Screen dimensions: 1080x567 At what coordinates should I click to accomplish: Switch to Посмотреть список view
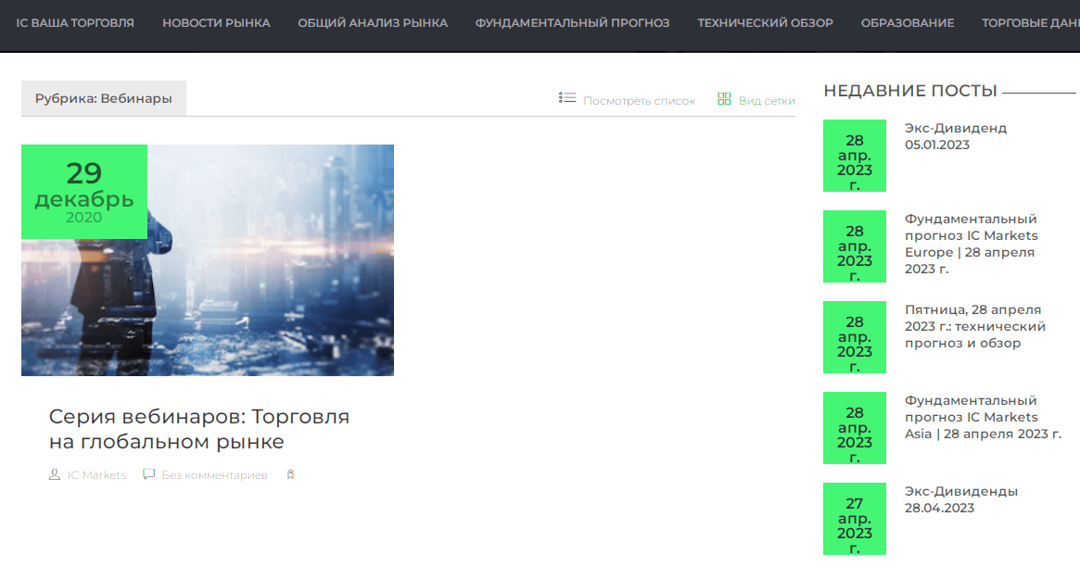click(639, 100)
